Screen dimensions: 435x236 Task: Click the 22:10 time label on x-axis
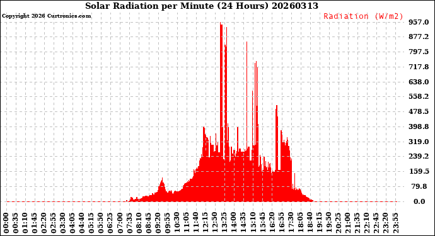[367, 223]
